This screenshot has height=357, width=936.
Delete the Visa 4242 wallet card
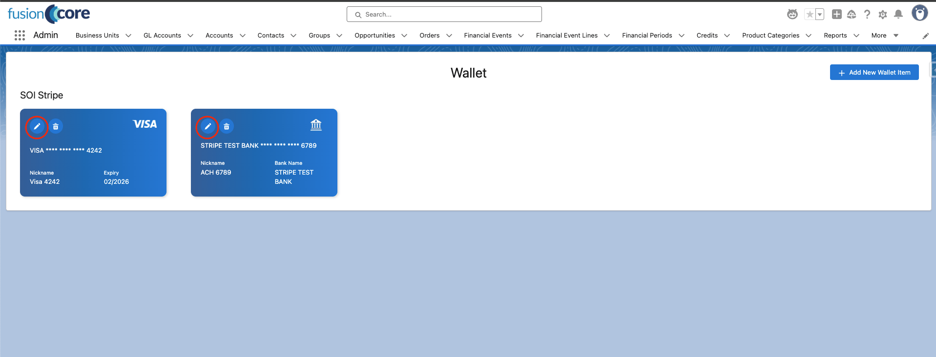pyautogui.click(x=56, y=127)
